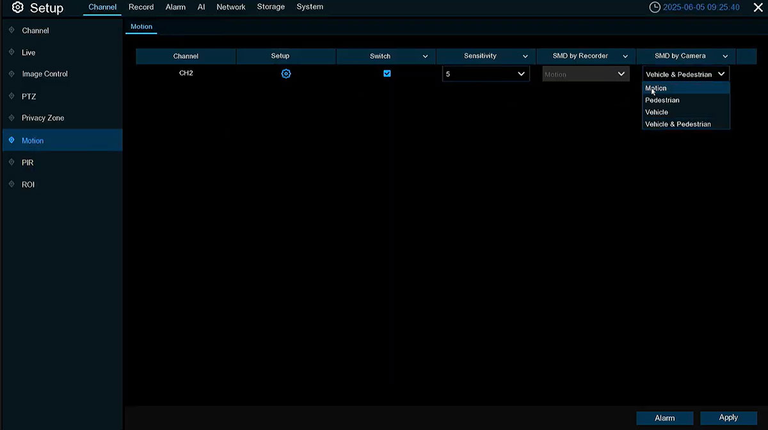Click the Setup gear icon in title bar
The width and height of the screenshot is (768, 430).
[x=18, y=8]
